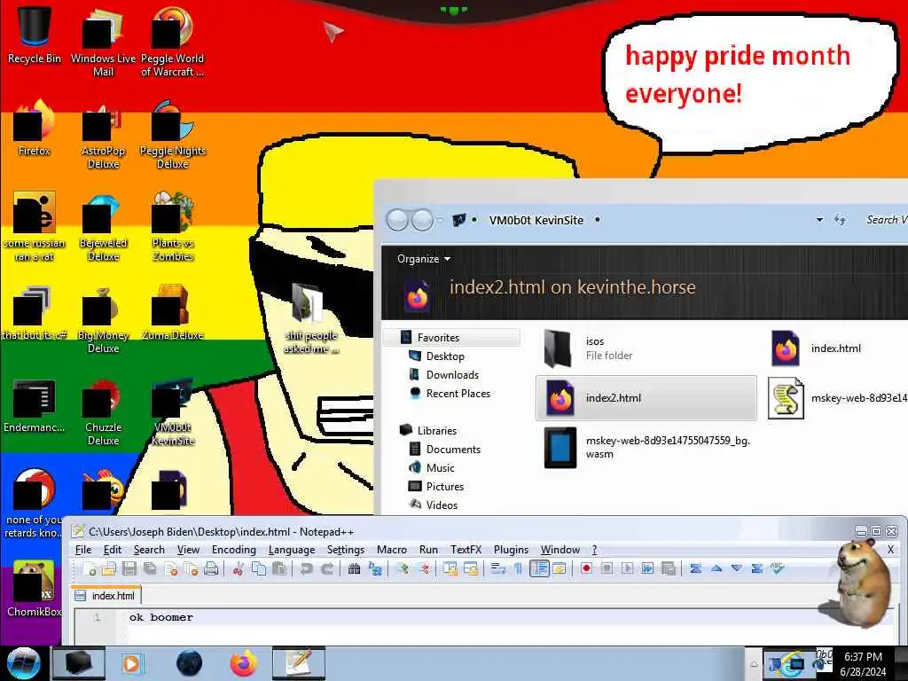This screenshot has width=908, height=681.
Task: Select the Pictures library
Action: pyautogui.click(x=436, y=487)
